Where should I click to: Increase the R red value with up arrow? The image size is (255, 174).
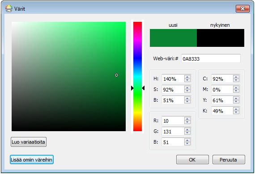click(x=187, y=119)
